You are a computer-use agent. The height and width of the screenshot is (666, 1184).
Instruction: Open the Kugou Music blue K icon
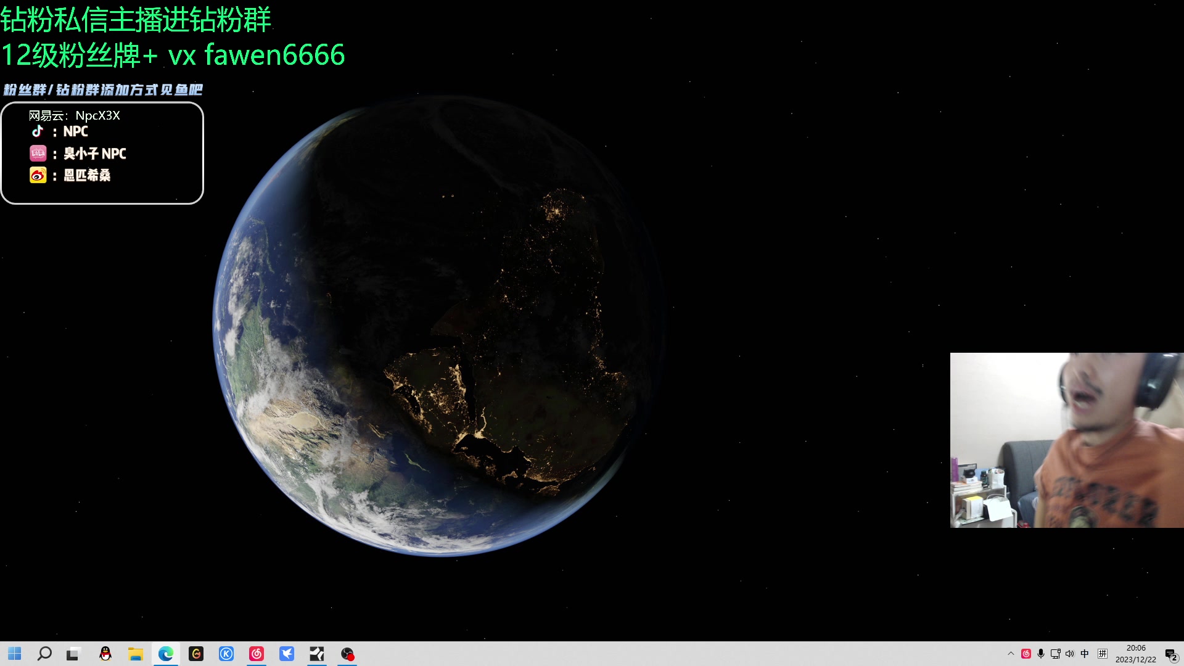tap(226, 654)
